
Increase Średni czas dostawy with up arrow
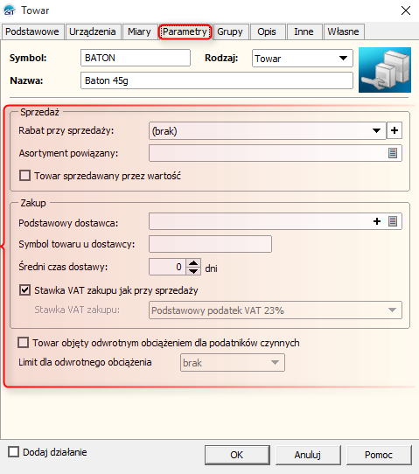193,263
